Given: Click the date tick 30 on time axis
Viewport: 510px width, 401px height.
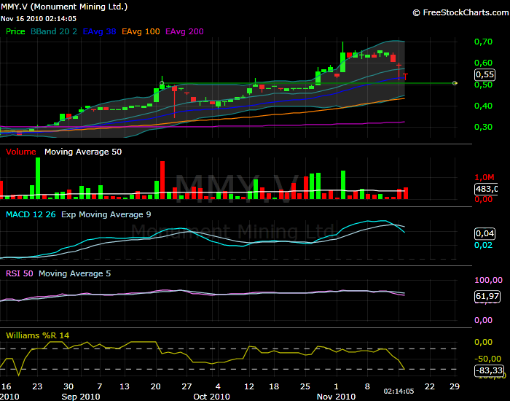Looking at the screenshot, I should 68,386.
